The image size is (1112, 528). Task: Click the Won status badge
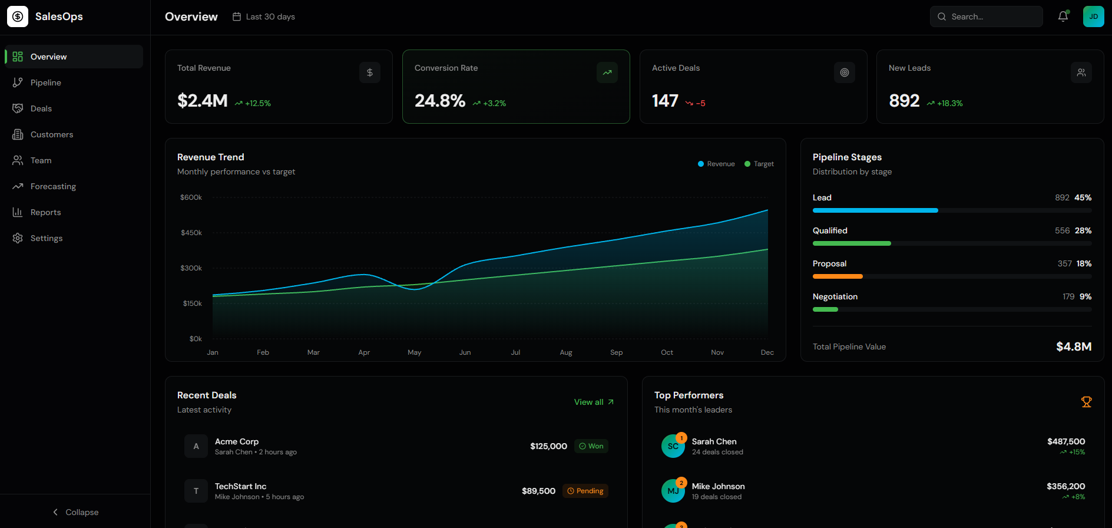tap(591, 446)
